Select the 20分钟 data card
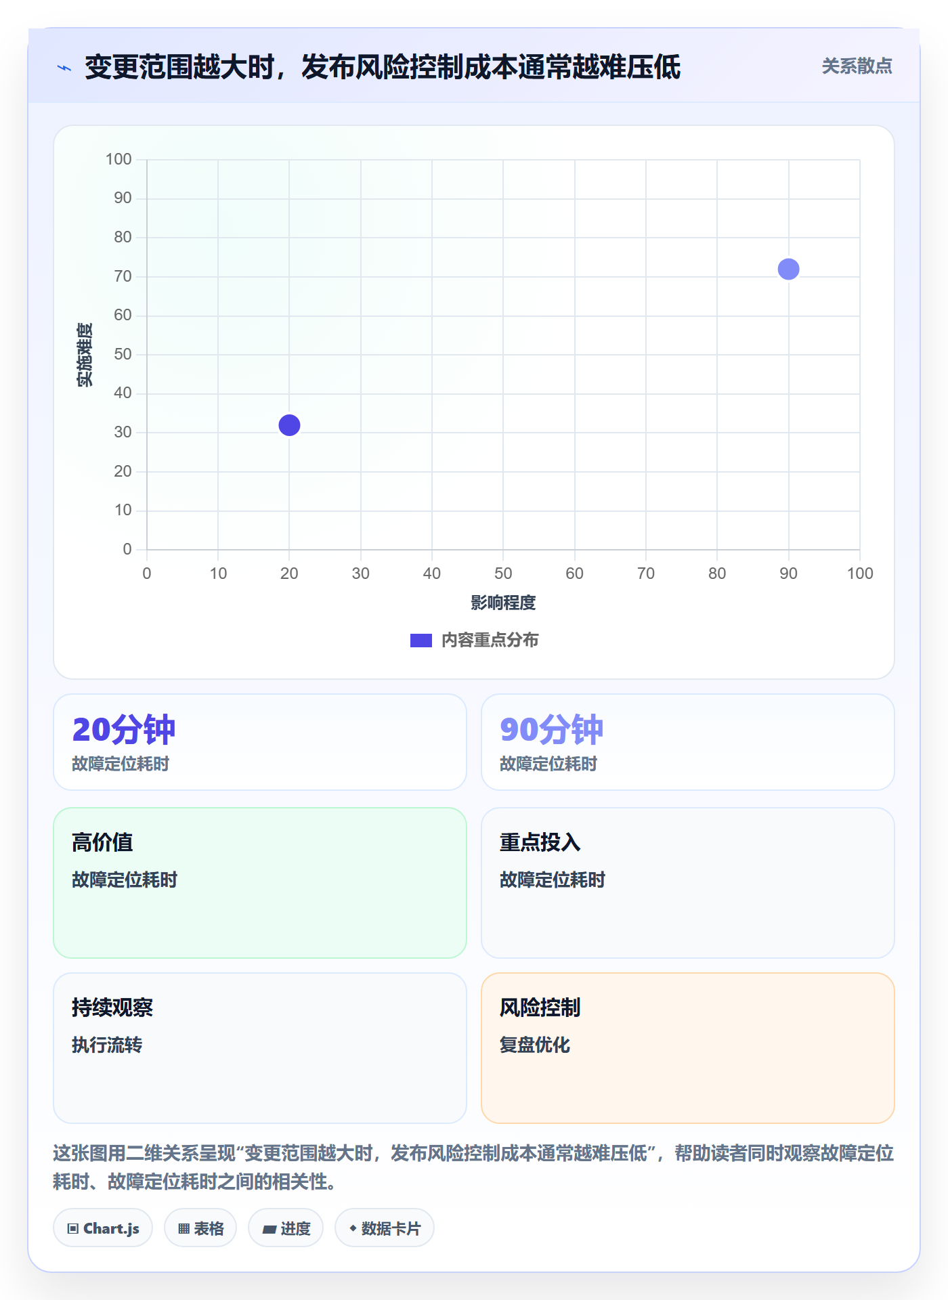Image resolution: width=948 pixels, height=1300 pixels. (260, 742)
